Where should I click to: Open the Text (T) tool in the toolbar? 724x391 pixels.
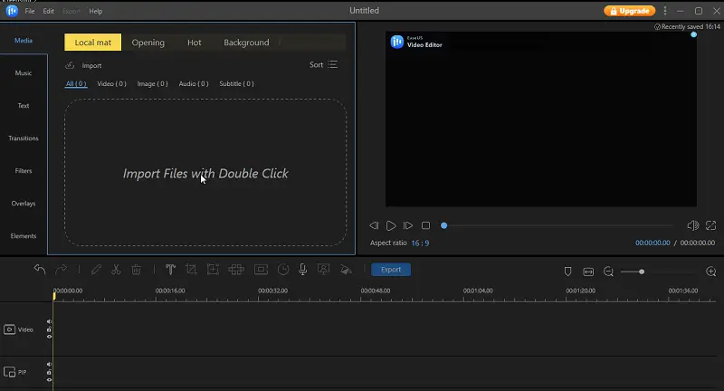[x=170, y=269]
